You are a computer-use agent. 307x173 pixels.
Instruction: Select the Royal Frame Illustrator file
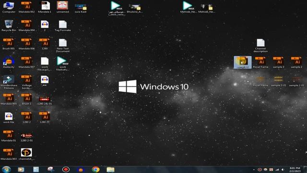tap(260, 62)
